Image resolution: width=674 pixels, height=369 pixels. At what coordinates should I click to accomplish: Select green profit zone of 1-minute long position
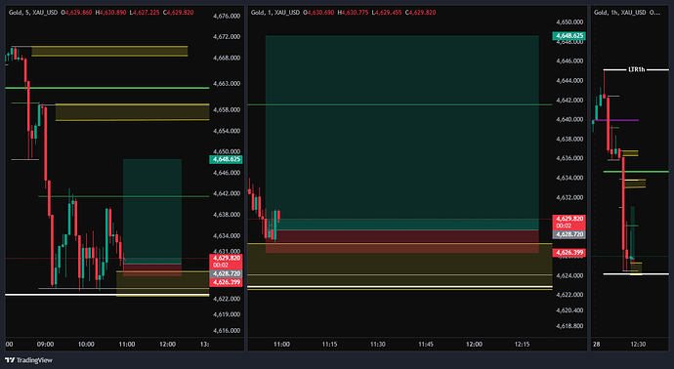pyautogui.click(x=401, y=133)
